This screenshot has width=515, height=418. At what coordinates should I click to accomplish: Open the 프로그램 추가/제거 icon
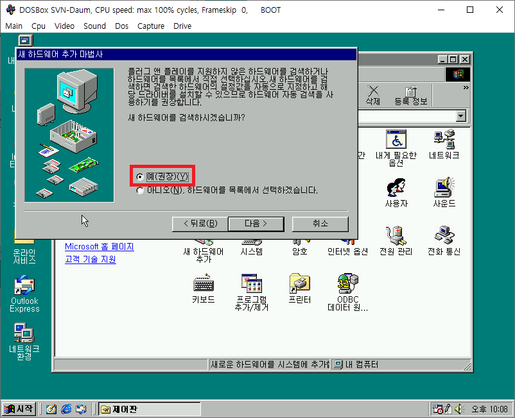[x=252, y=292]
